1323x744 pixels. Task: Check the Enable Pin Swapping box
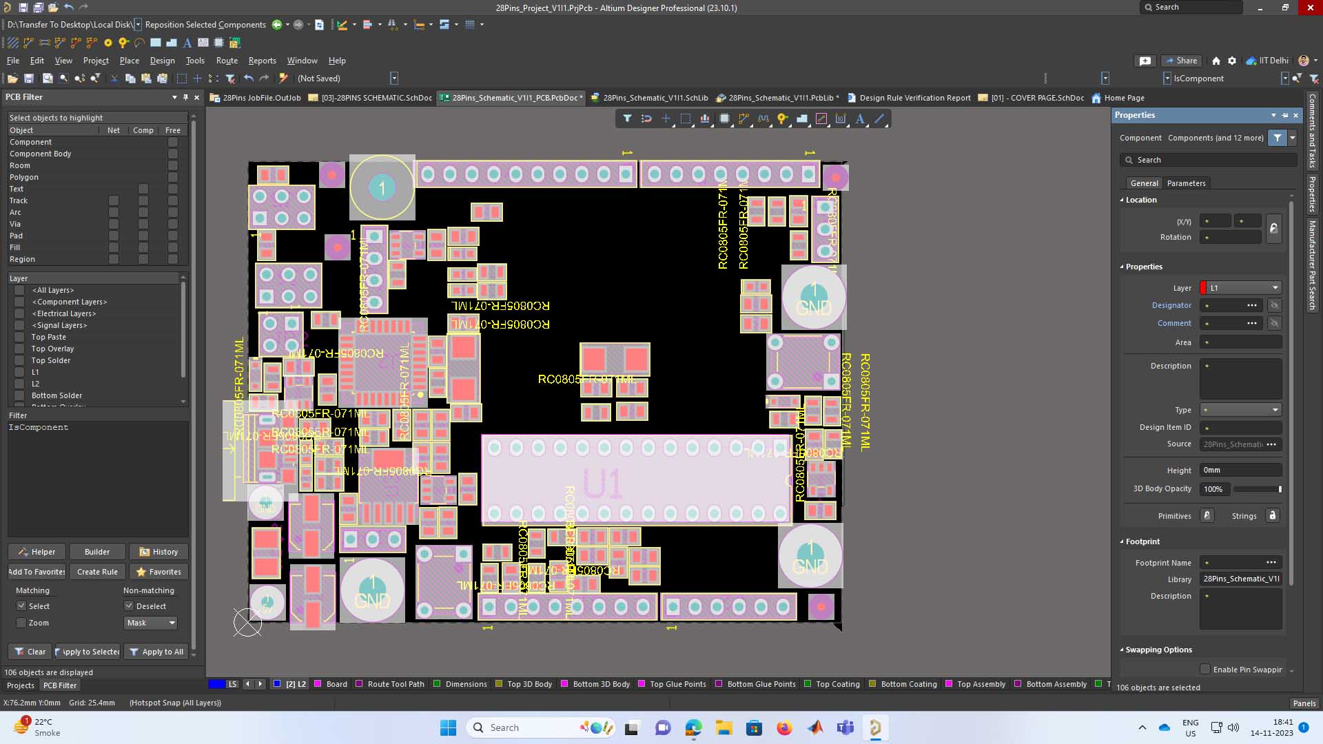click(x=1204, y=670)
